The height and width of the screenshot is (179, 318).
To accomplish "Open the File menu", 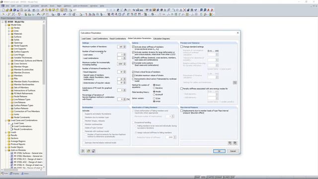I will point(7,6).
